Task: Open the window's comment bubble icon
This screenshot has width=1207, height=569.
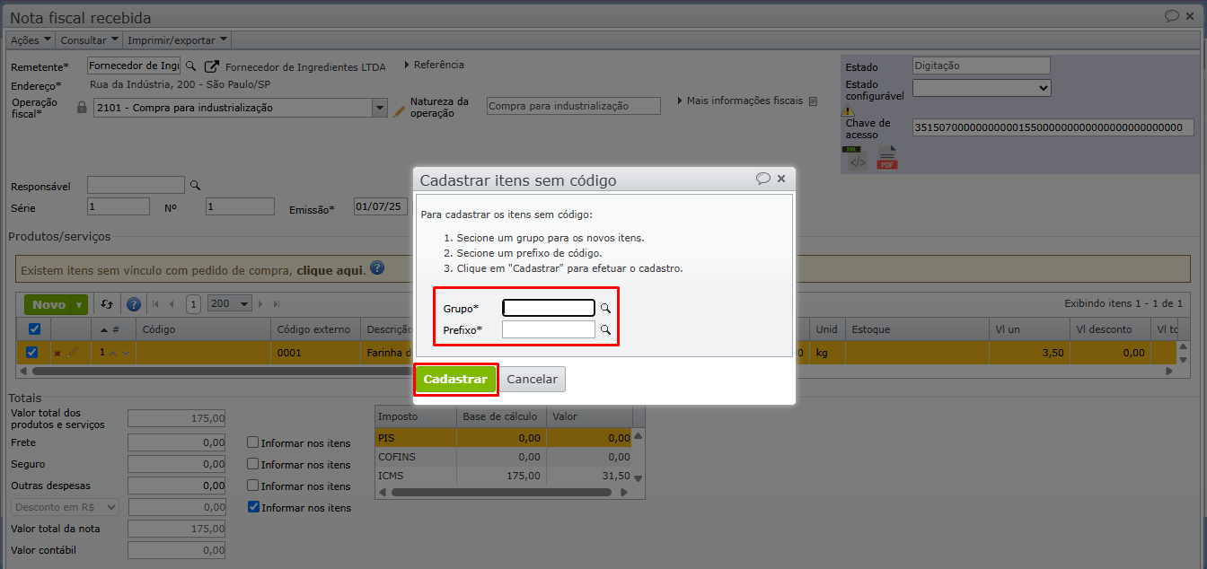Action: point(1172,15)
